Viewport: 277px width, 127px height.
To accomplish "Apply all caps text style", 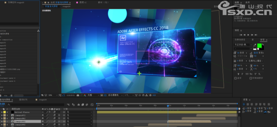I will coord(247,74).
